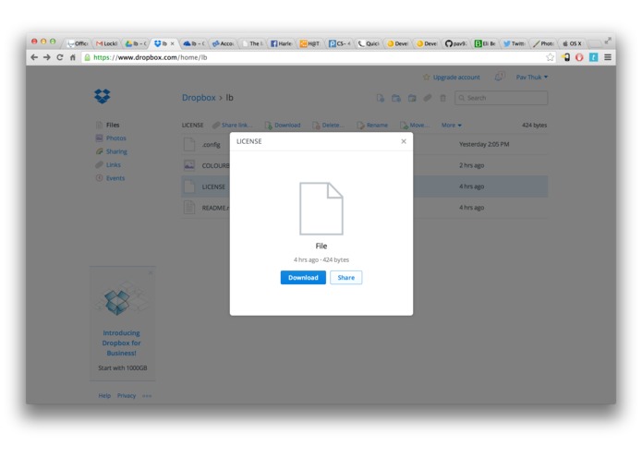
Task: Open the Photos section in sidebar
Action: coord(115,138)
